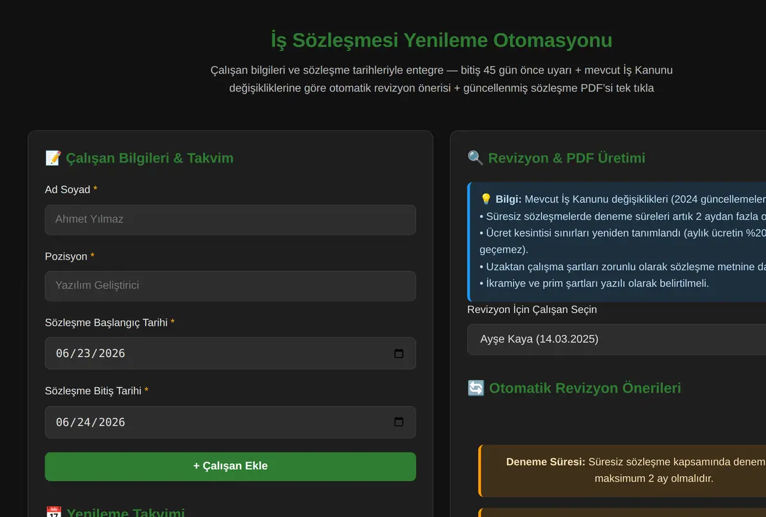Click the Otomatik Revizyon Önerileri heading
This screenshot has width=766, height=517.
(x=585, y=388)
